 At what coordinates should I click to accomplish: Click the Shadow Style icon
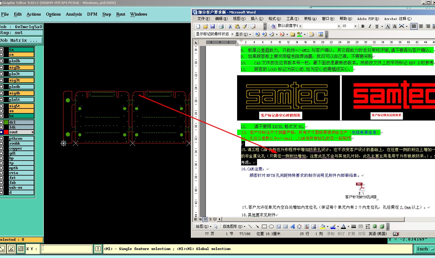(375, 226)
